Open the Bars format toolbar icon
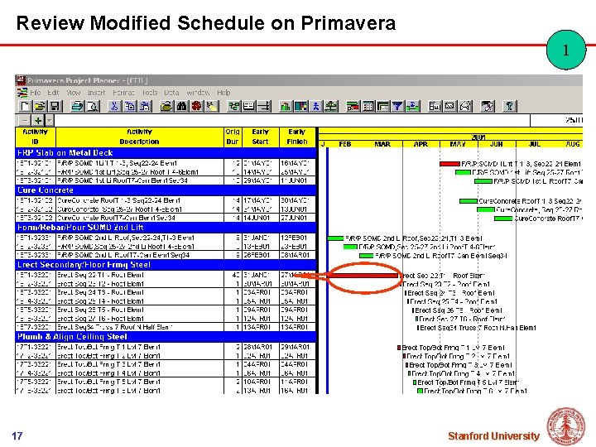 [x=353, y=106]
